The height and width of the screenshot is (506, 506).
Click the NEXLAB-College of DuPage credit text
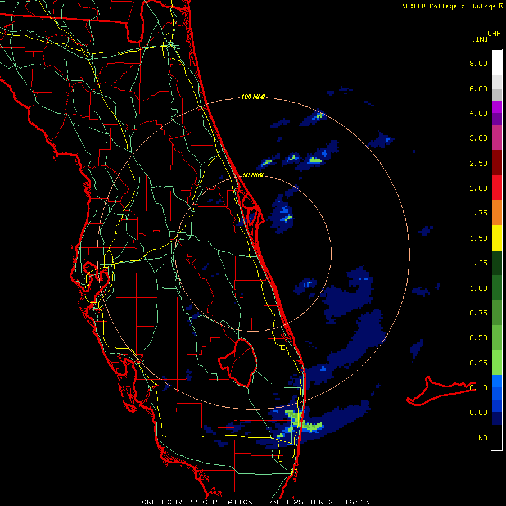click(x=449, y=6)
